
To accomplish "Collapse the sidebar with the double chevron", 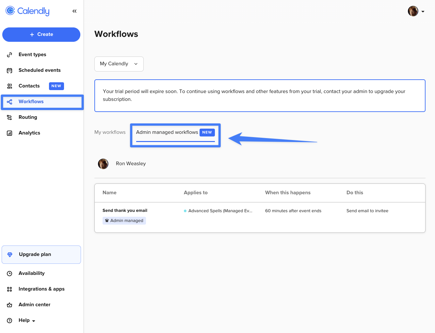I will click(74, 11).
